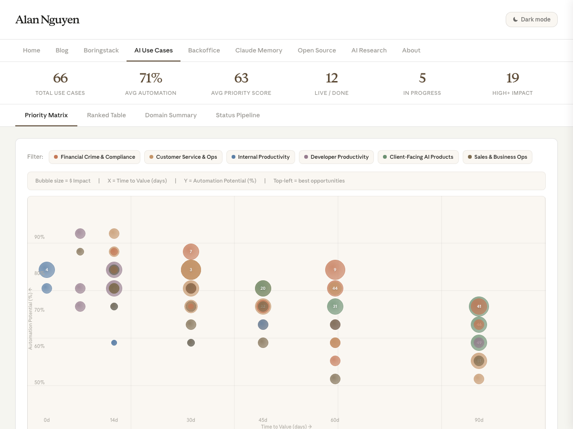Select the green bubble labeled 20

coord(263,288)
